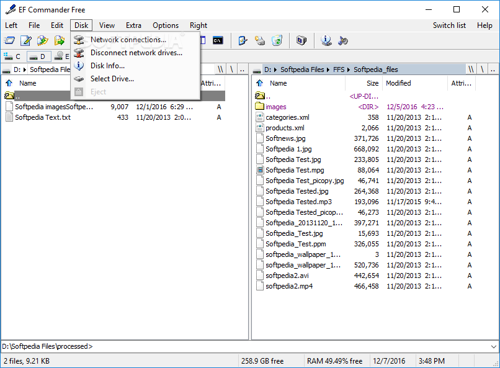Sort right panel by Modified column

coord(414,83)
